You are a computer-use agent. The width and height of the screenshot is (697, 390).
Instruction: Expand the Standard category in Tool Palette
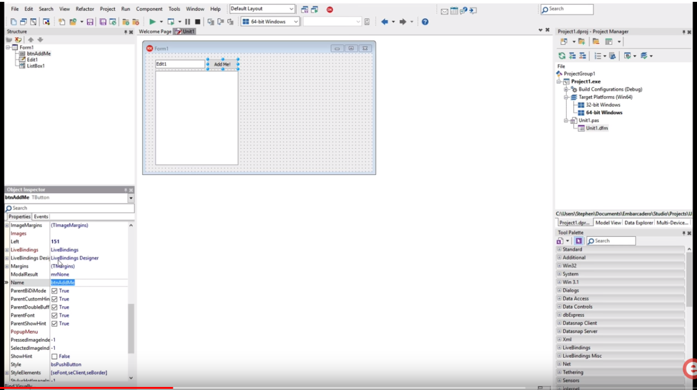559,249
